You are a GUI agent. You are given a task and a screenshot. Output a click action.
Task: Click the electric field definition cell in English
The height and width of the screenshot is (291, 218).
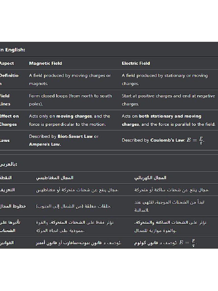pos(165,80)
